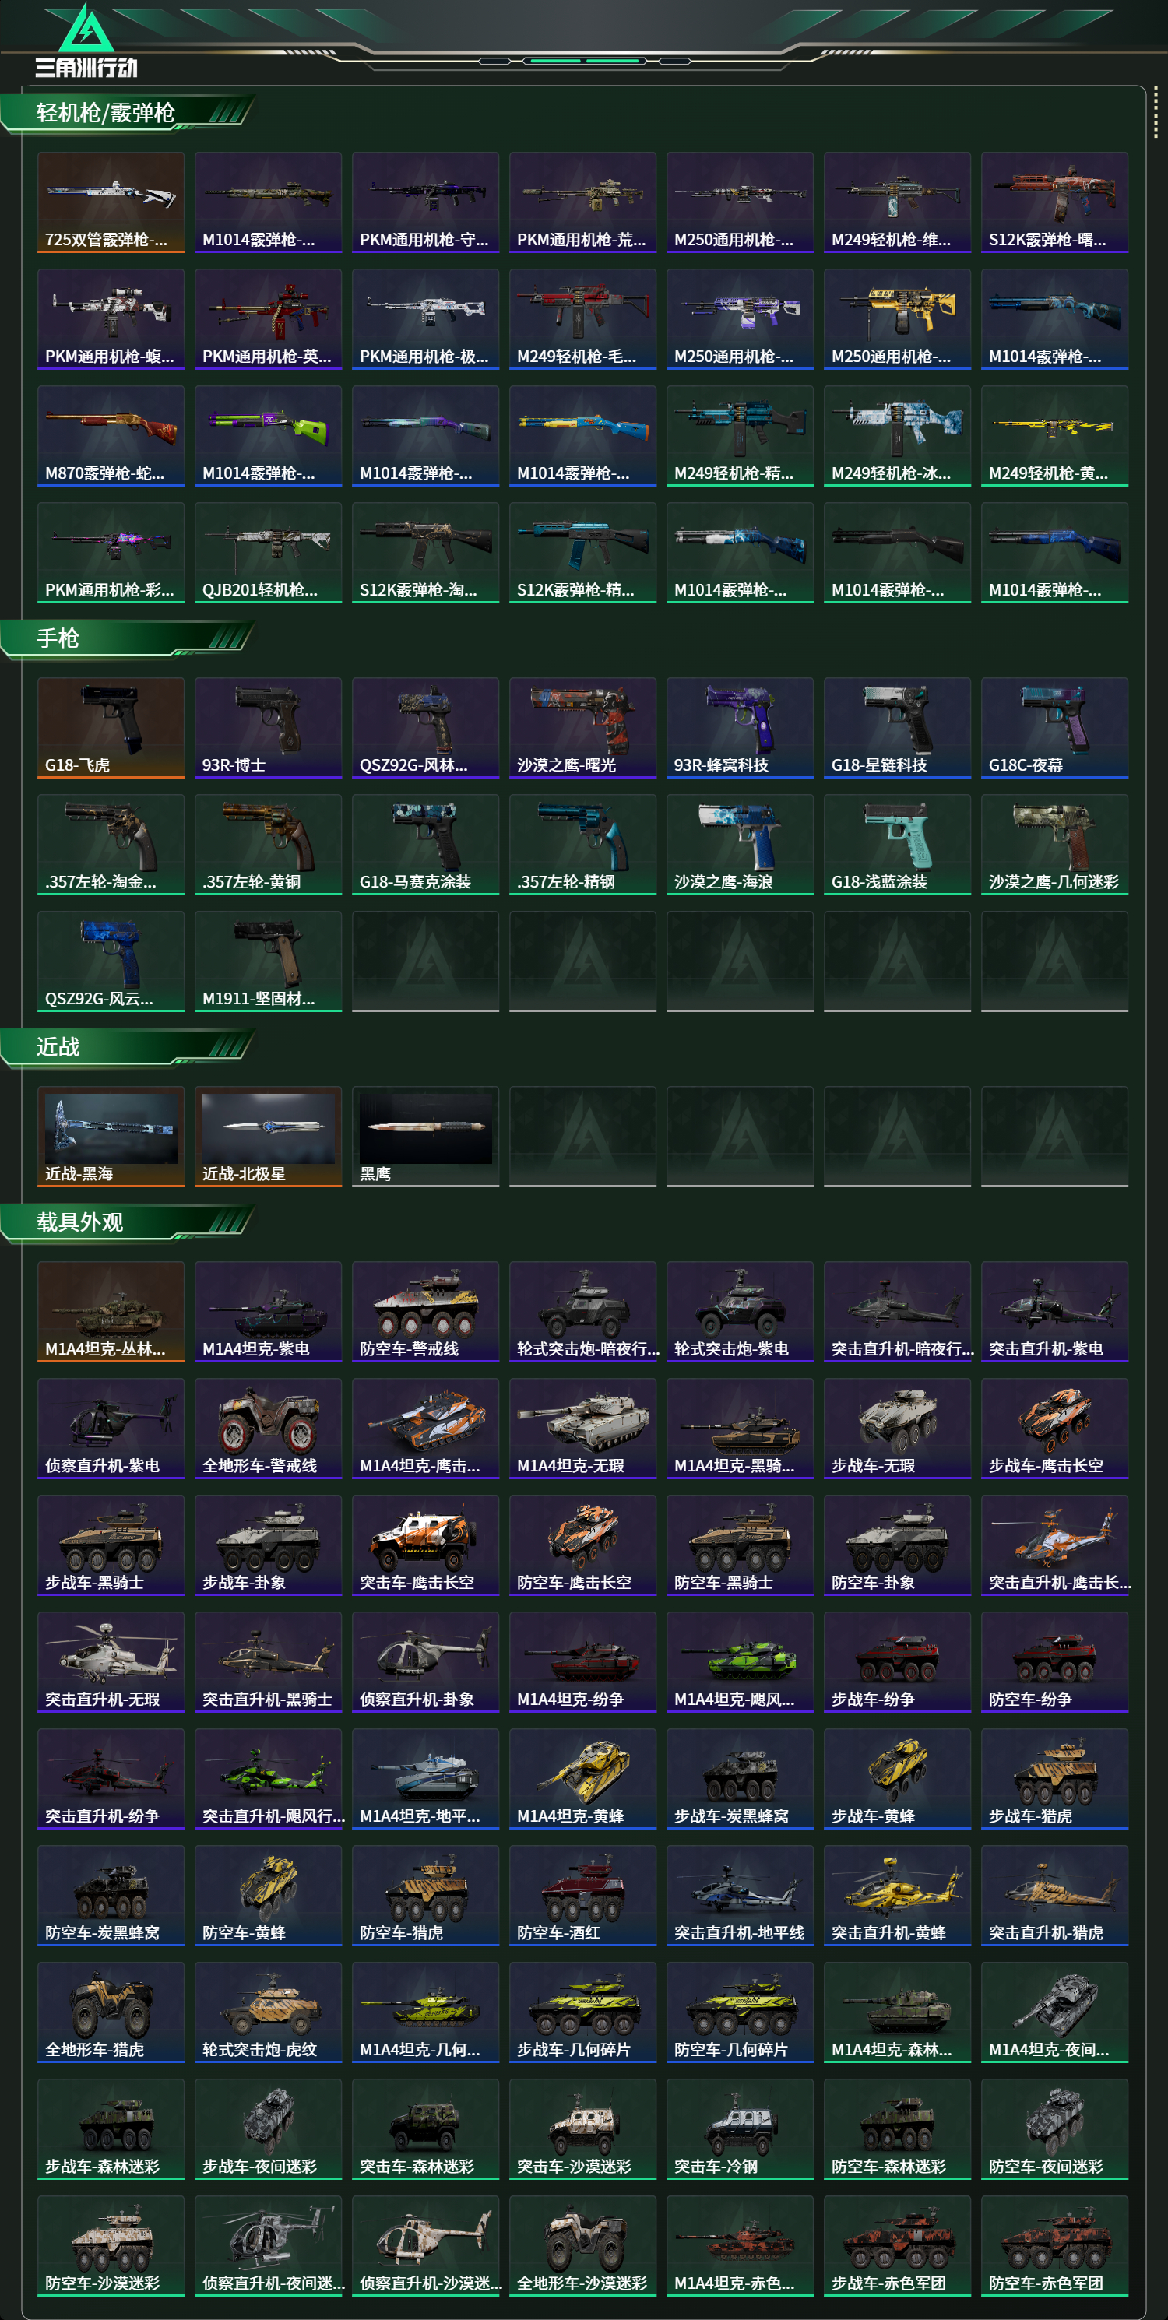The image size is (1168, 2320).
Task: Choose the 近战-黑海 melee weapon
Action: [x=111, y=1137]
